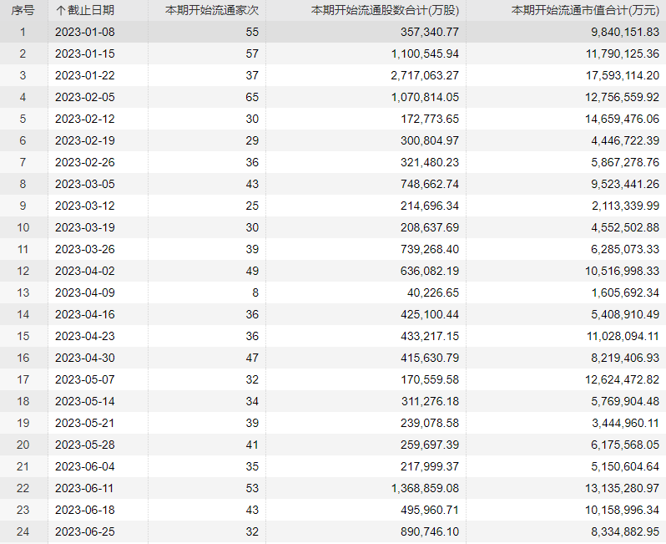The image size is (666, 544).
Task: Select the date cell 2023-01-22
Action: [x=85, y=75]
